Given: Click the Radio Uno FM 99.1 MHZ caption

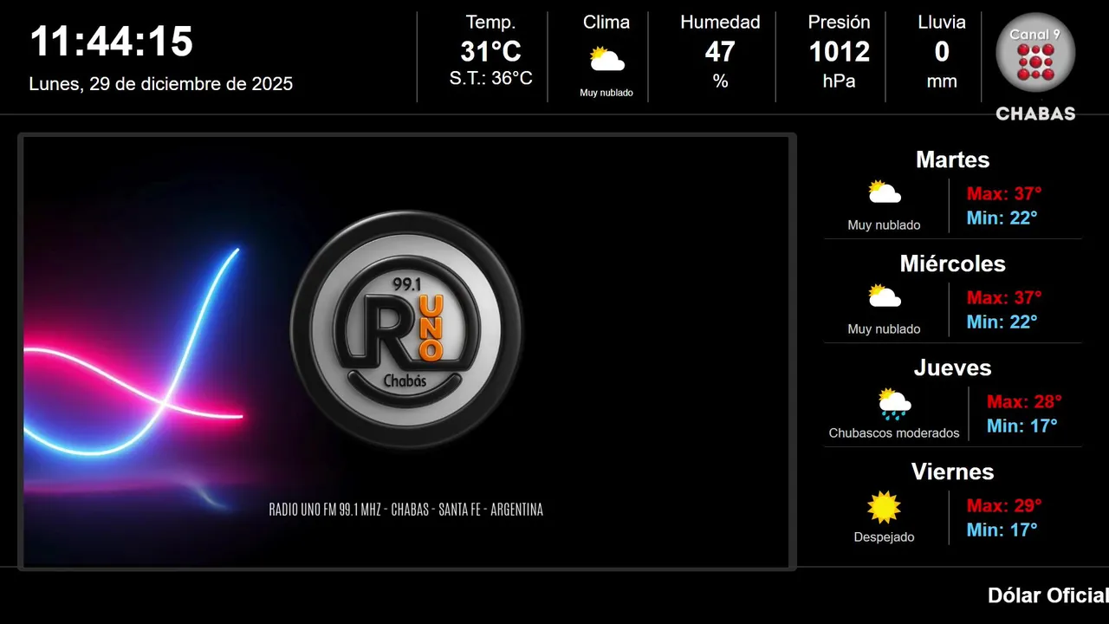Looking at the screenshot, I should tap(406, 510).
